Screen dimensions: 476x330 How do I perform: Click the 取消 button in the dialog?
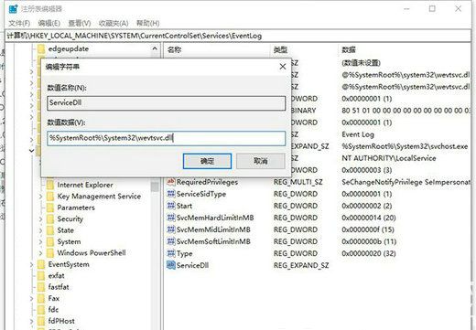coord(261,161)
